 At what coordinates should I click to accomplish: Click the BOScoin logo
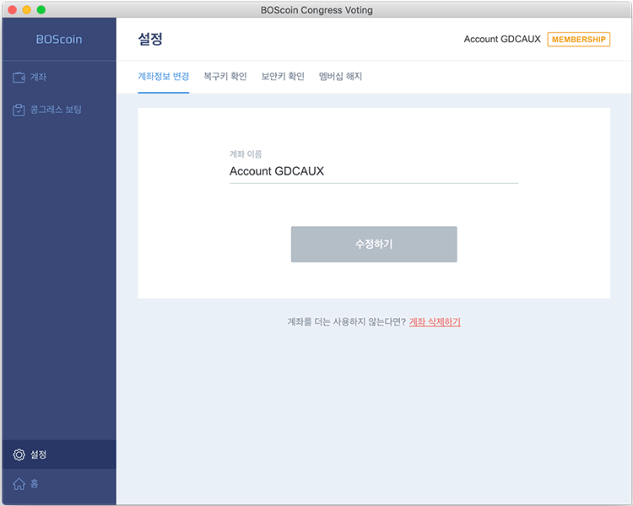point(59,39)
